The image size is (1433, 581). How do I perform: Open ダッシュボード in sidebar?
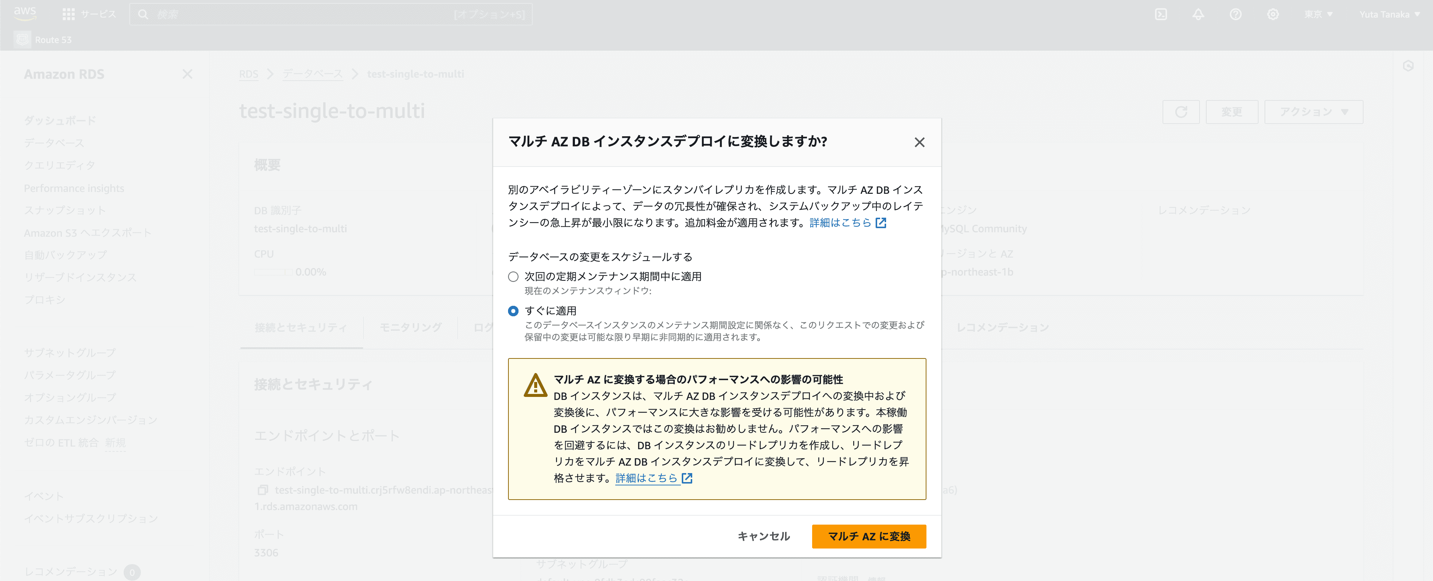pyautogui.click(x=60, y=121)
